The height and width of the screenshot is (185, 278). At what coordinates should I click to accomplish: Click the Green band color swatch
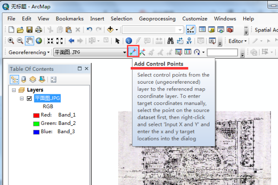point(36,124)
